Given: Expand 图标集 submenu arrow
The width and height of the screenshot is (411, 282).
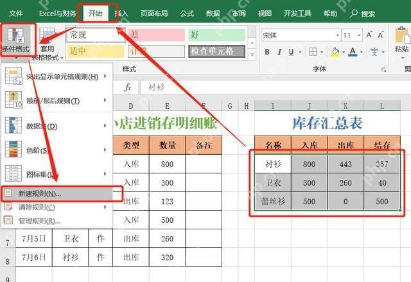Looking at the screenshot, I should (105, 173).
